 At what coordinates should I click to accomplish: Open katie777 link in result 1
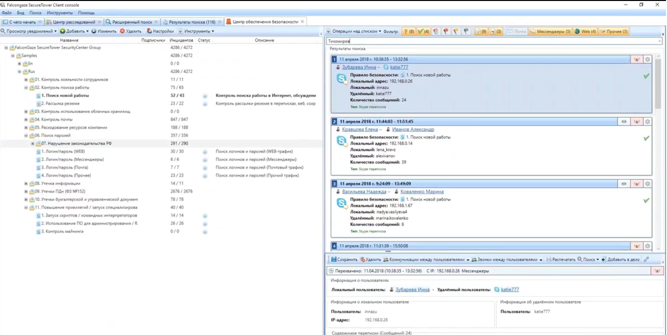pos(399,67)
